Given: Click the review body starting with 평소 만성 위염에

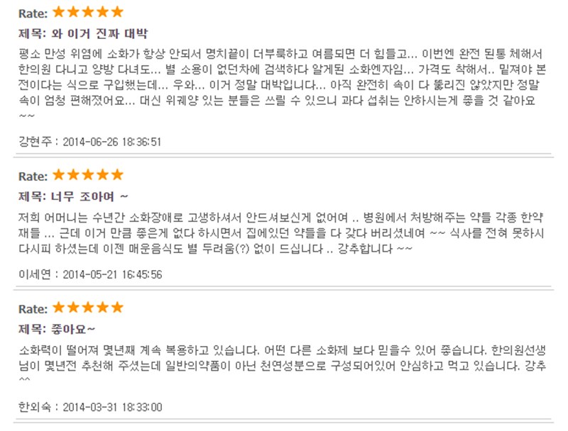Looking at the screenshot, I should [x=282, y=84].
